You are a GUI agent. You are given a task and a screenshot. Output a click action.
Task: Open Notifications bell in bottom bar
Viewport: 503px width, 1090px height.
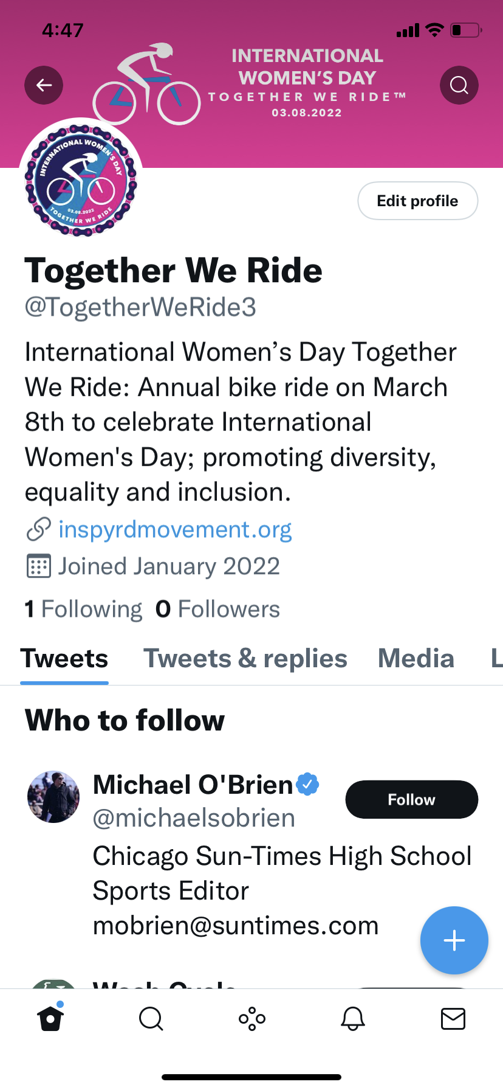[352, 1018]
